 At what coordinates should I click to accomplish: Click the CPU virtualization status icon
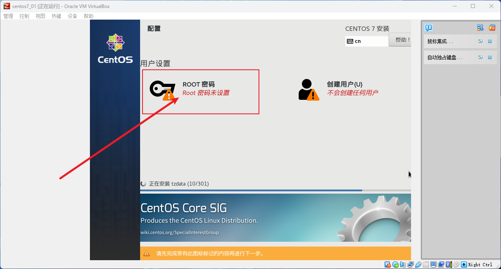point(449,264)
